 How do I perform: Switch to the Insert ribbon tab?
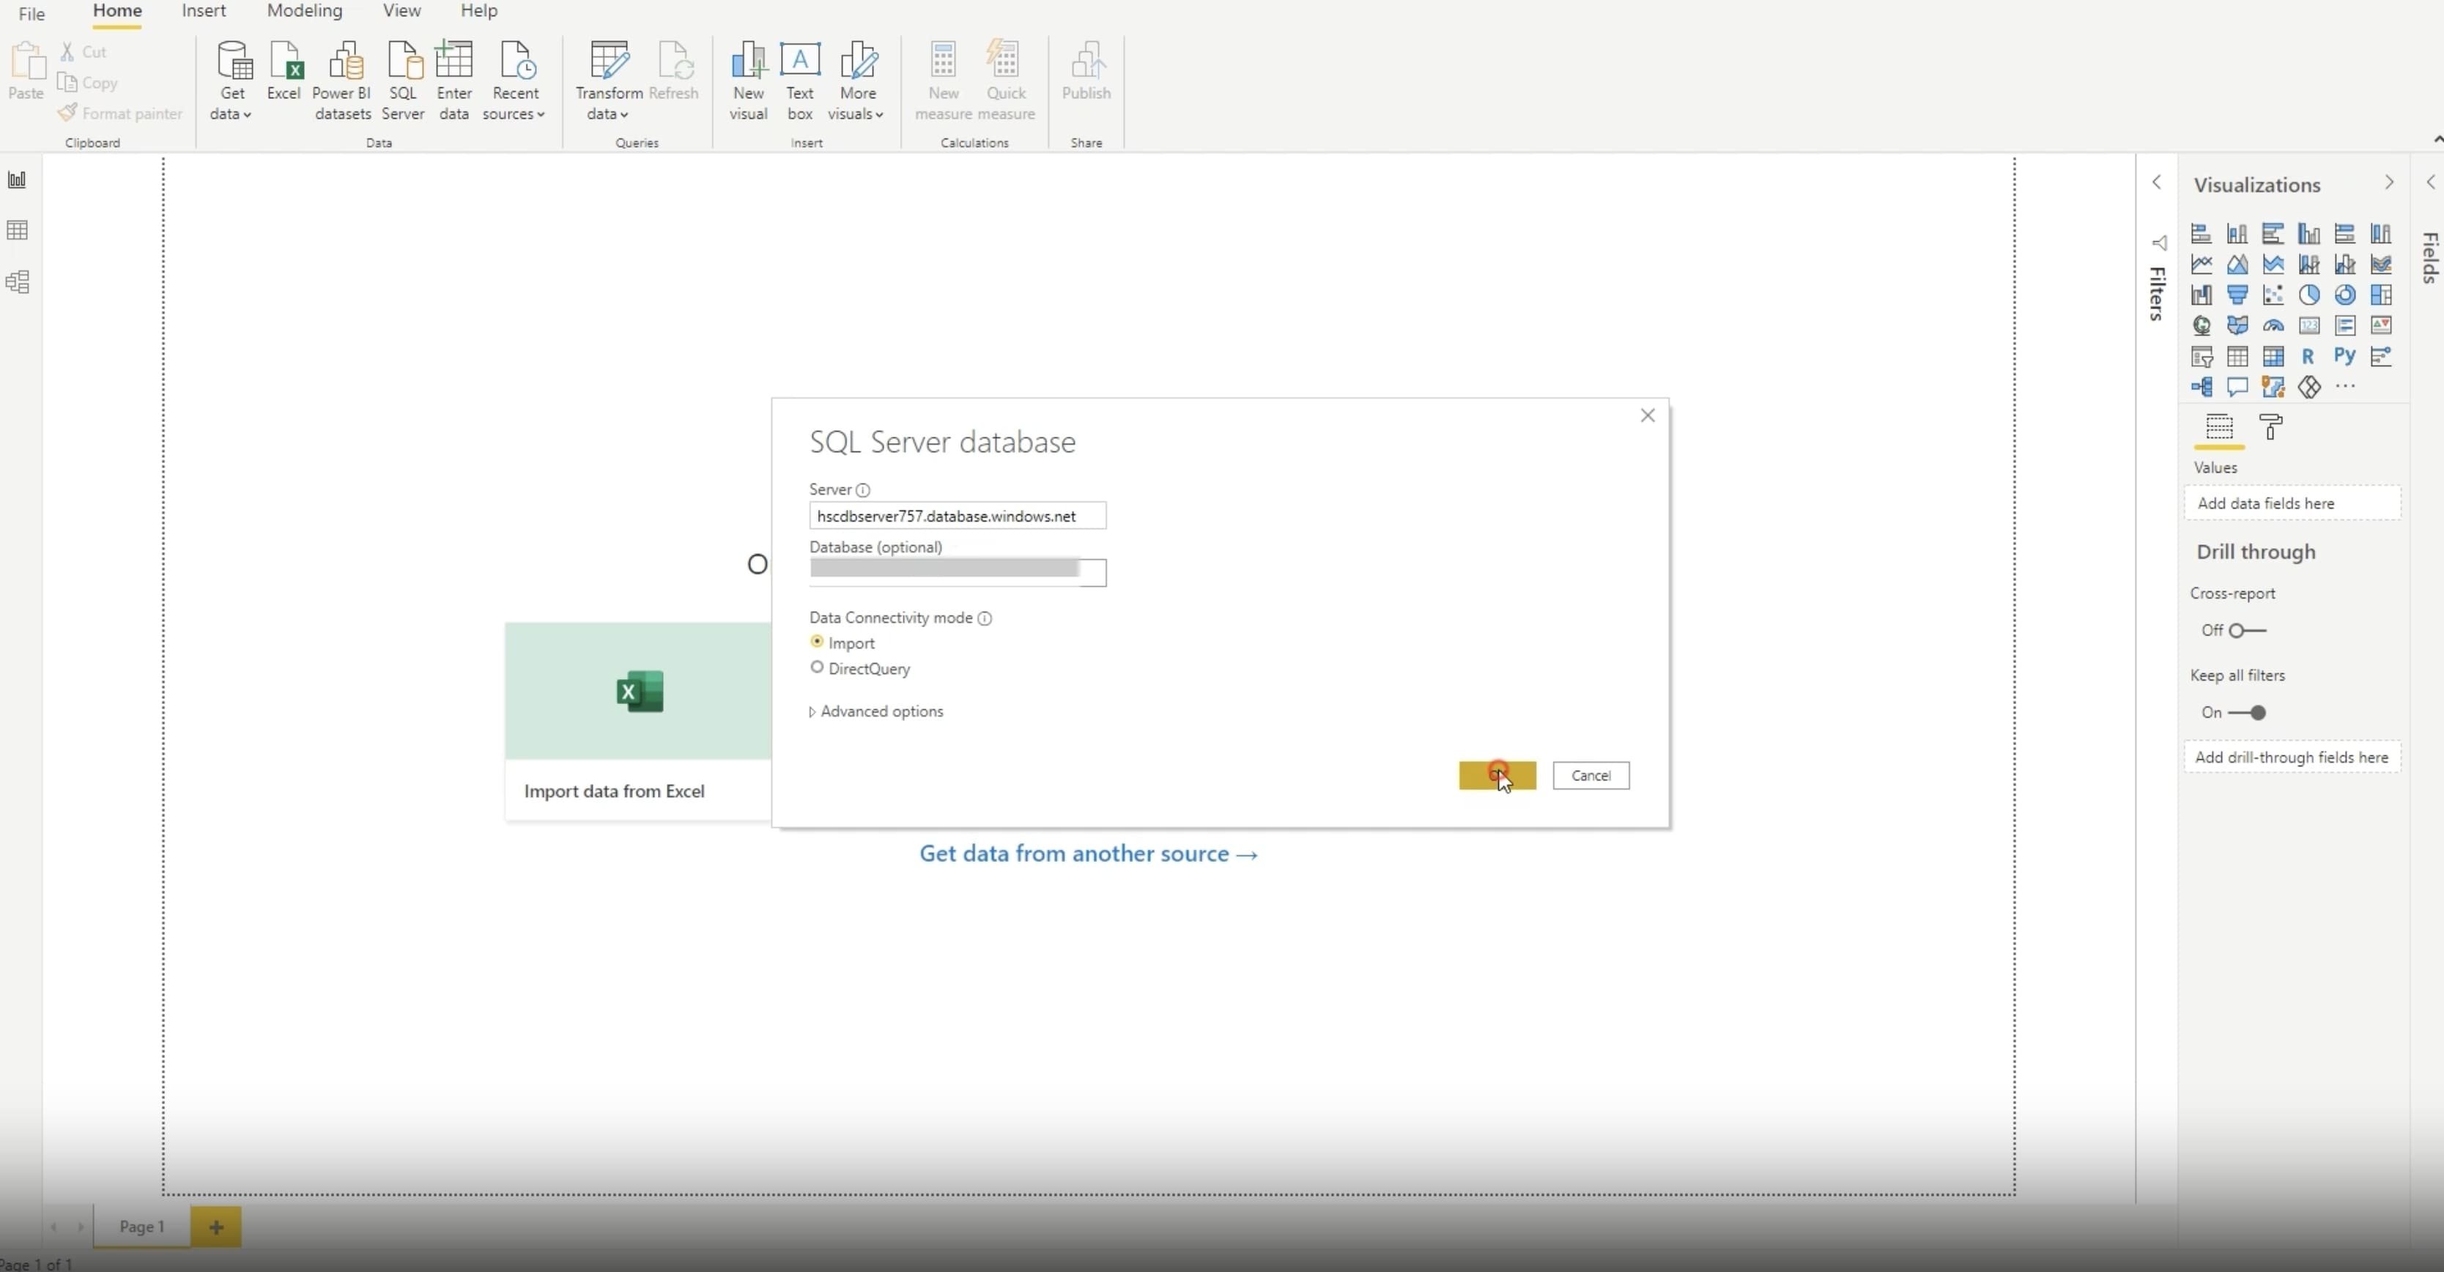click(x=203, y=10)
